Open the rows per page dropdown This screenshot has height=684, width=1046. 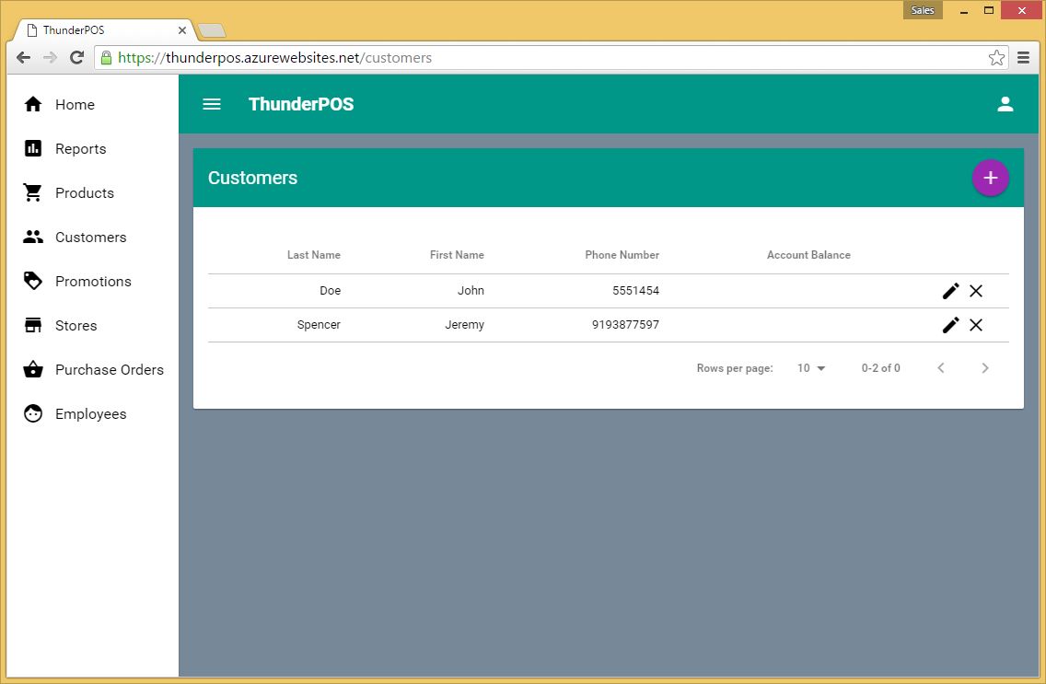point(810,367)
